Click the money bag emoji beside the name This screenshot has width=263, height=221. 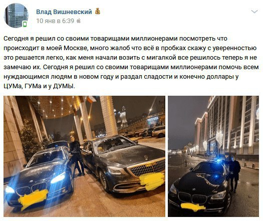(98, 12)
